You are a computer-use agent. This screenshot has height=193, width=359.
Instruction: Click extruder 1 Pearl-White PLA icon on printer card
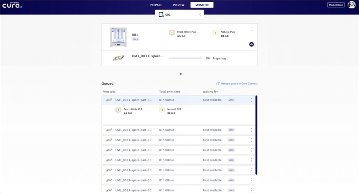pos(172,33)
